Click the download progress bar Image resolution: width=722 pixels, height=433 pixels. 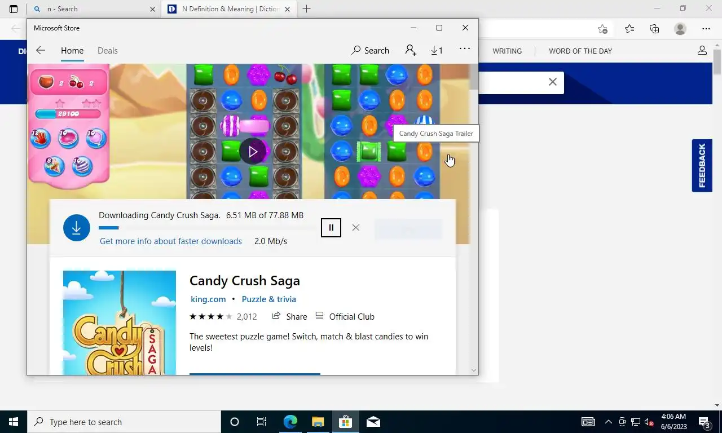pyautogui.click(x=206, y=228)
